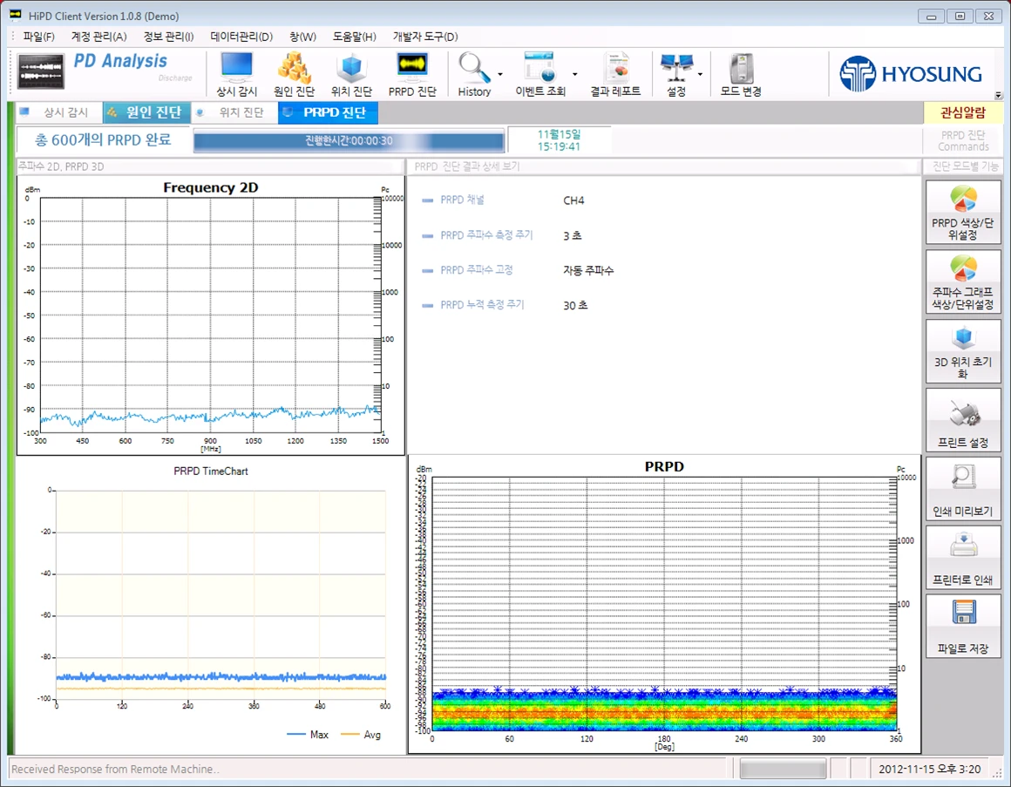
Task: Open the 이벤트 조회 toolbar icon
Action: [539, 74]
